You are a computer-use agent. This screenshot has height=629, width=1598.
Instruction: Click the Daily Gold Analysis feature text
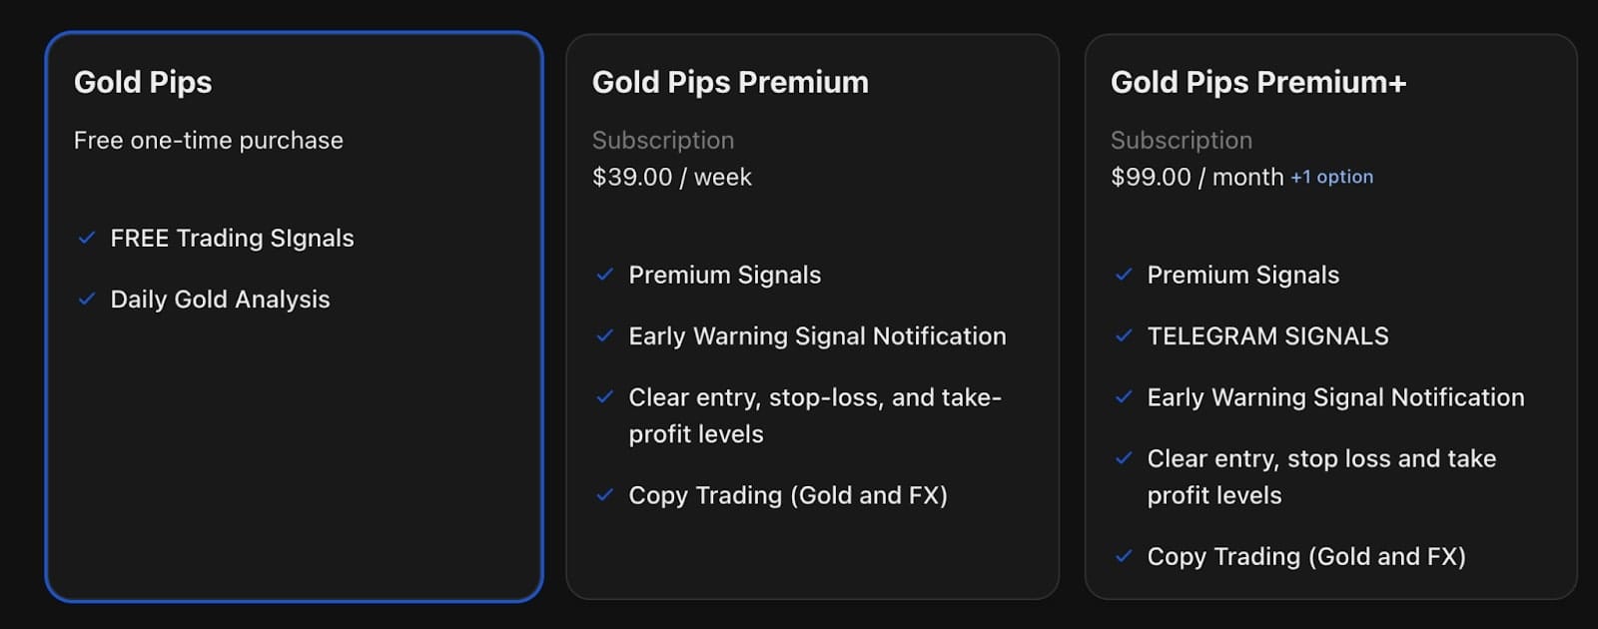click(220, 299)
